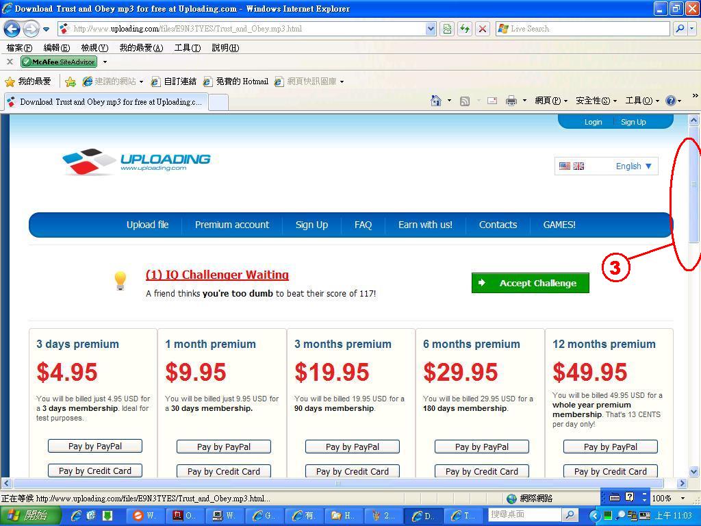
Task: Click the add-to-favorites-bar star icon
Action: (x=71, y=82)
